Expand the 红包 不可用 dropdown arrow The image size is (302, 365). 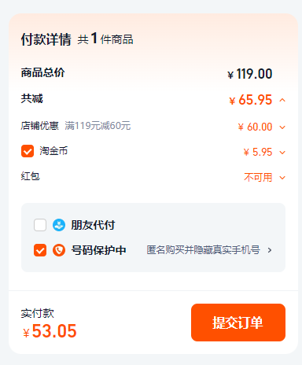[x=282, y=178]
